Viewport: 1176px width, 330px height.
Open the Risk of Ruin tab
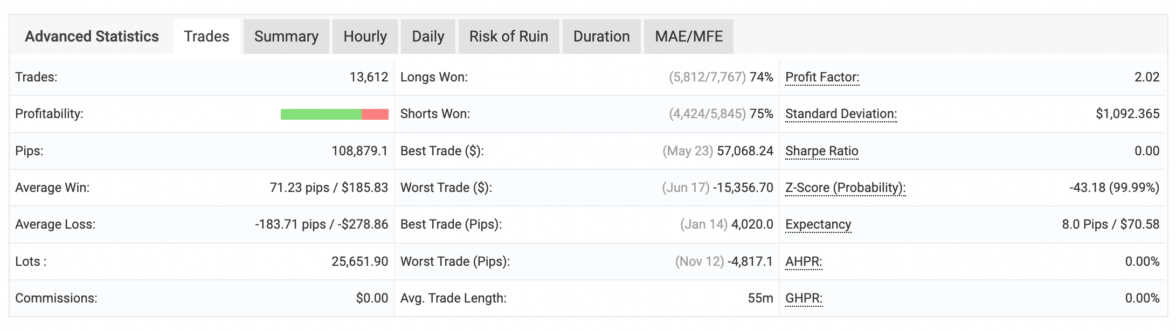point(508,37)
